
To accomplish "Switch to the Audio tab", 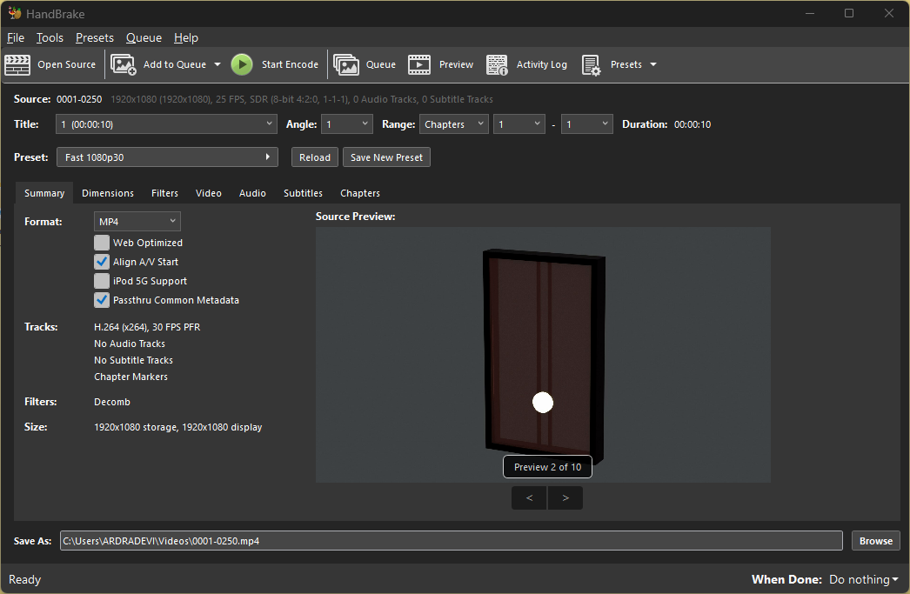I will [252, 193].
